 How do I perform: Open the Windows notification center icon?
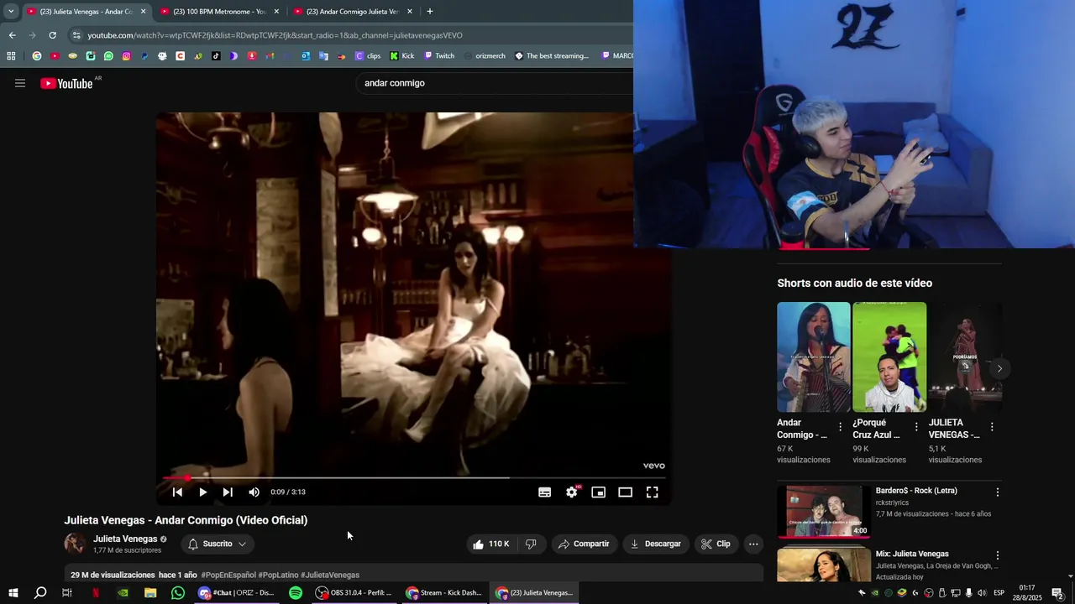pos(1058,593)
